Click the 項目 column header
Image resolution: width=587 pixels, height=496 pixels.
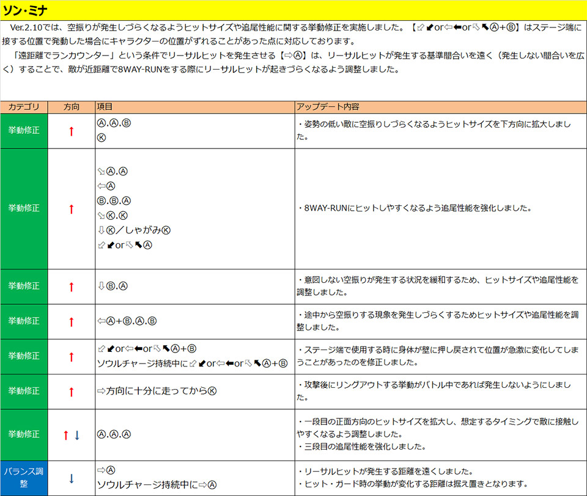pos(105,107)
